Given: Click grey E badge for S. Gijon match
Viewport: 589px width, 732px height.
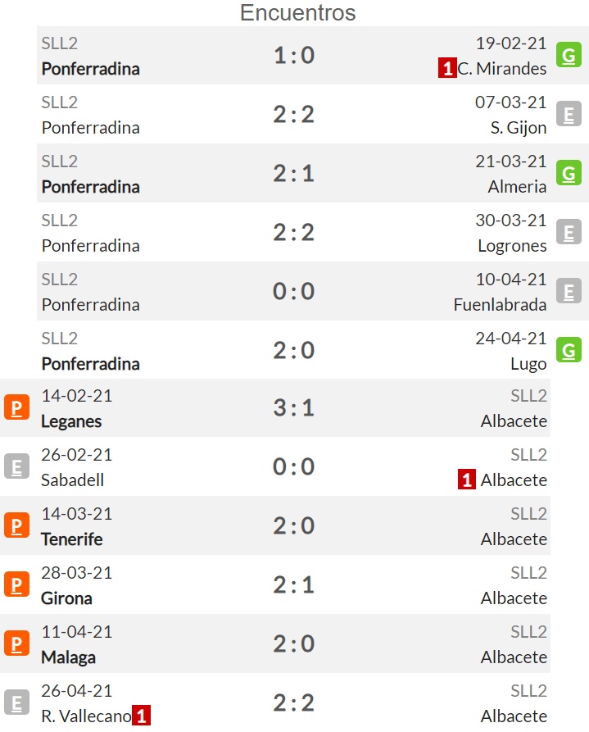Looking at the screenshot, I should [x=568, y=114].
